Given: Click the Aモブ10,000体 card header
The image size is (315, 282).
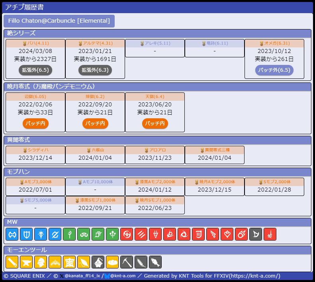Looking at the screenshot, I should point(95,182).
